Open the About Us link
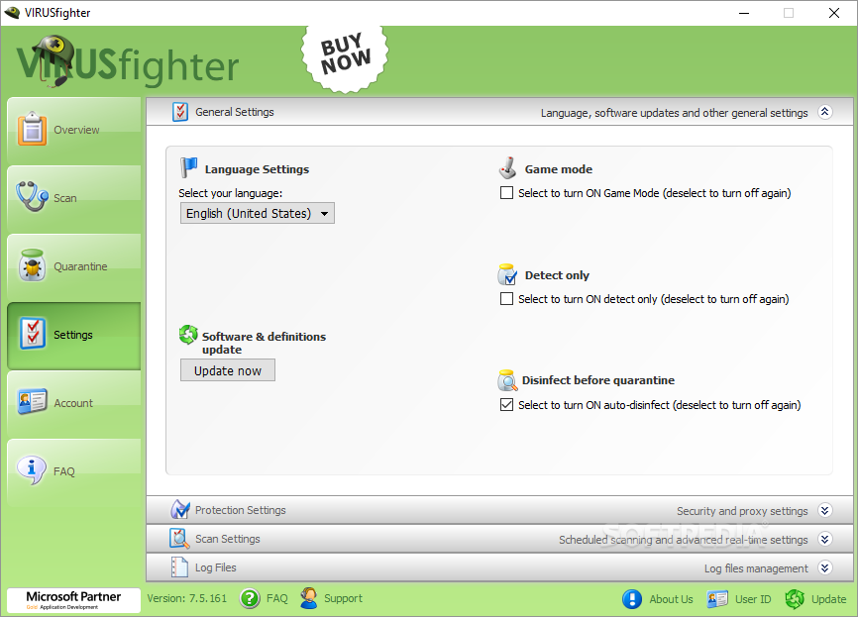858x617 pixels. (x=671, y=599)
